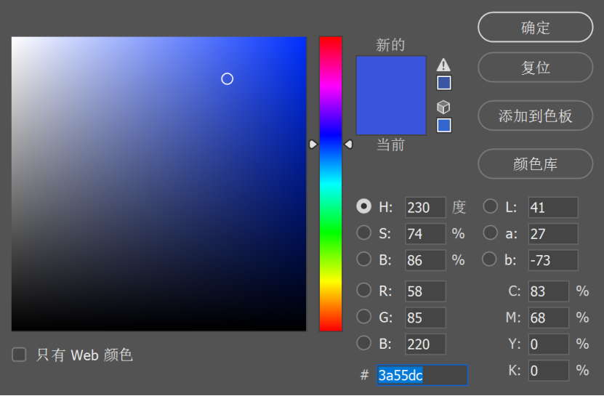Screen dimensions: 604x396
Task: Click the out-of-gamut warning triangle icon
Action: (x=443, y=65)
